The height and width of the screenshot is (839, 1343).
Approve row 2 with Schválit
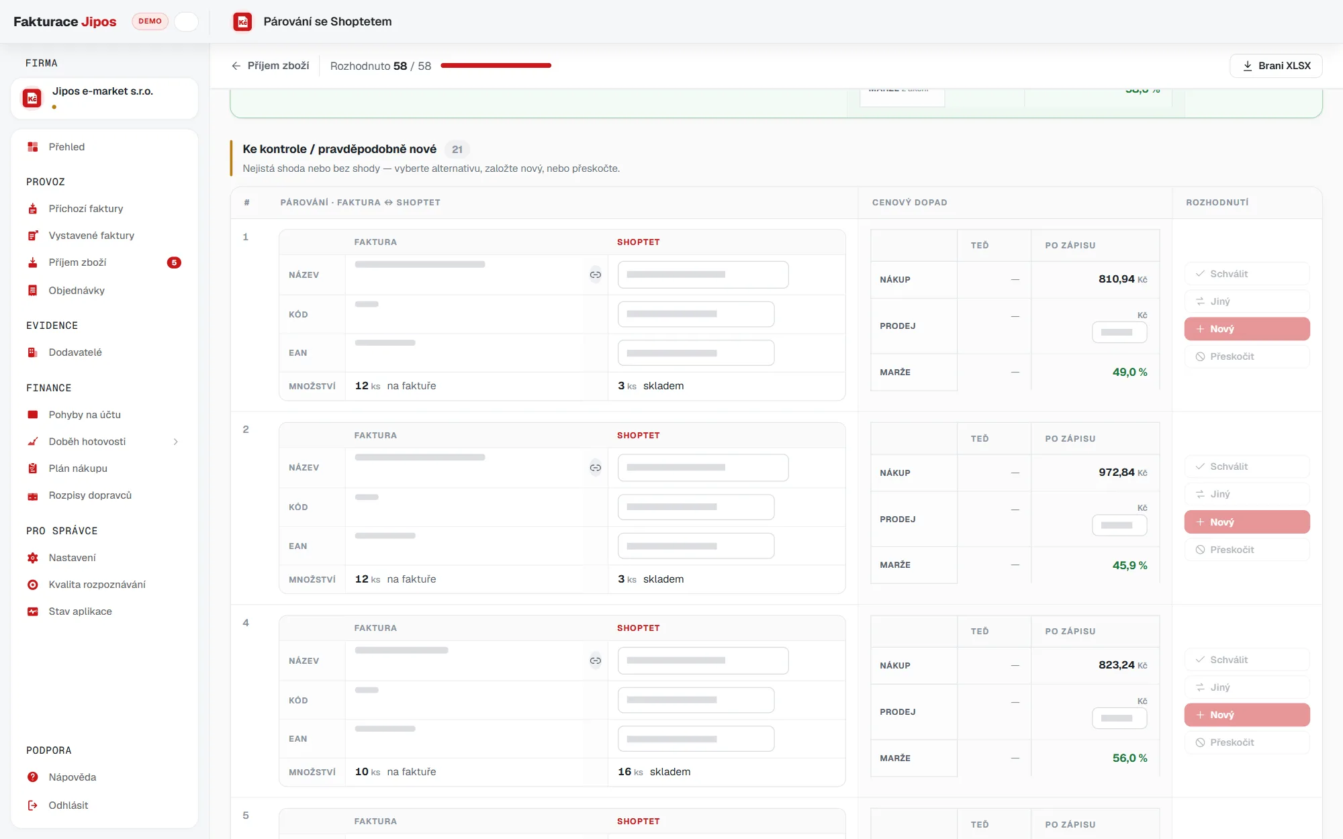coord(1247,466)
